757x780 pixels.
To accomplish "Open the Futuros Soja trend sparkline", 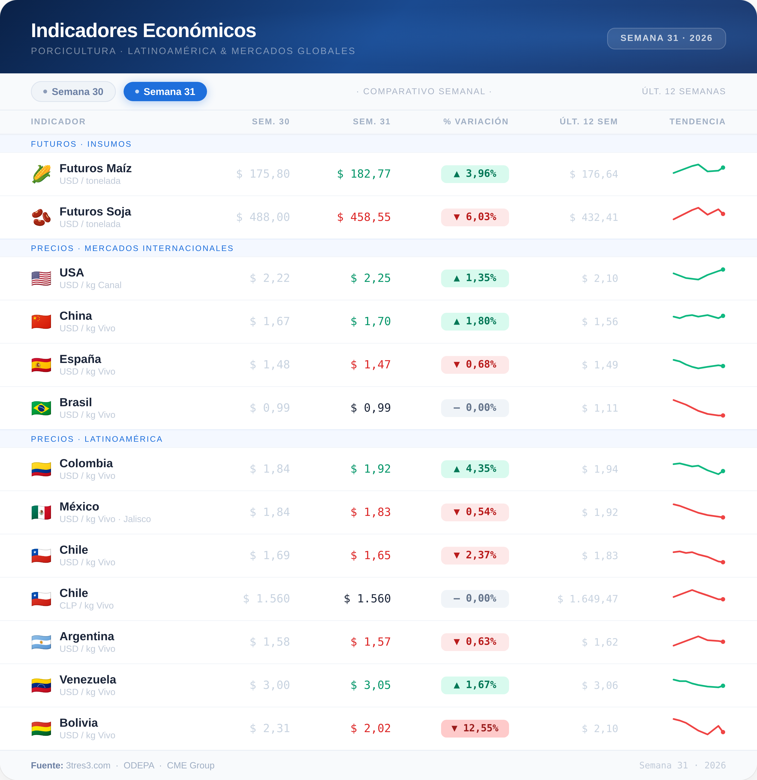I will [699, 213].
